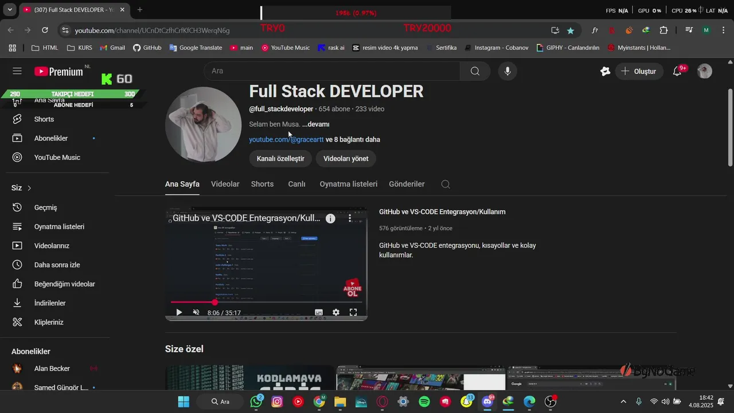The width and height of the screenshot is (734, 413).
Task: Open a new browser tab
Action: click(140, 10)
